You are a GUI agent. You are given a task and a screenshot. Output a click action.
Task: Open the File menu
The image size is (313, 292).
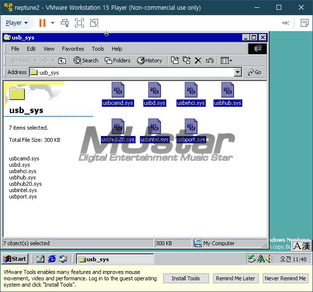point(15,49)
